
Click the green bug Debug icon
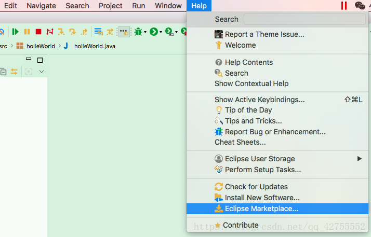[138, 32]
